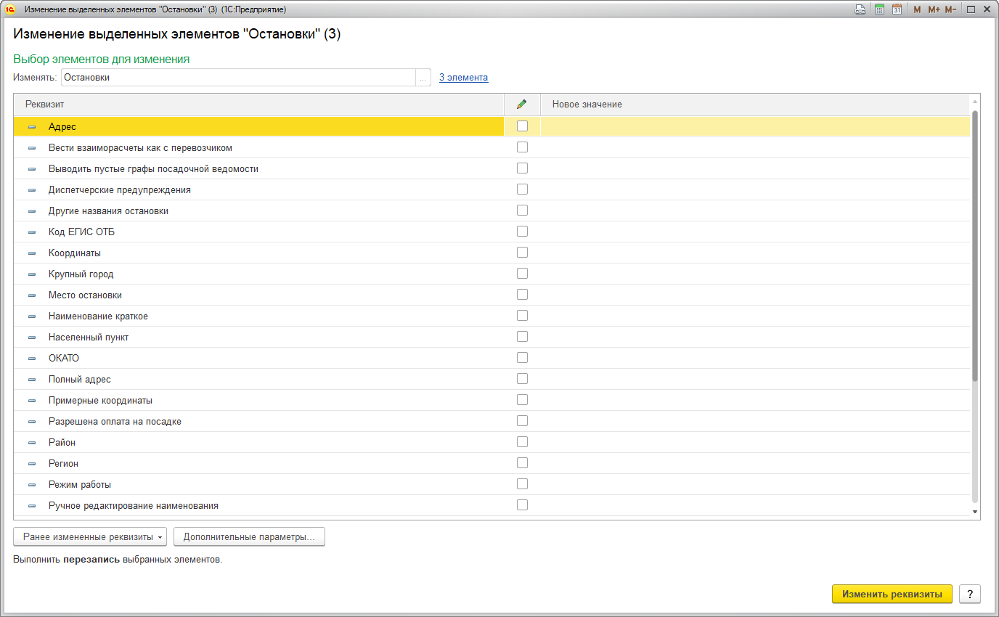Tick the Координаты checkbox
Image resolution: width=999 pixels, height=617 pixels.
tap(522, 253)
